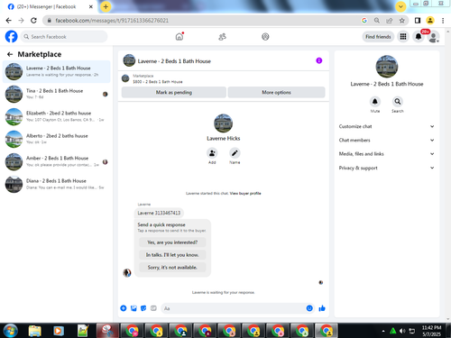
Task: Open Google icon in address bar
Action: [364, 21]
